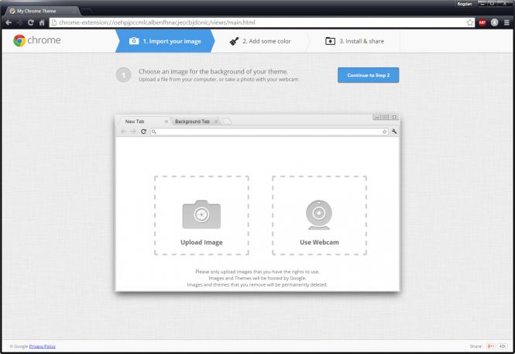Viewport: 515px width, 354px height.
Task: Click the Google +1 share button
Action: tap(490, 346)
